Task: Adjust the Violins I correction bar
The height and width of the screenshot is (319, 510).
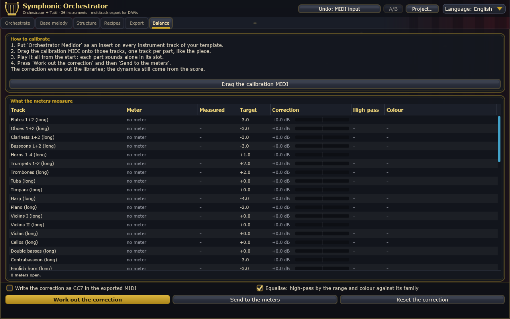Action: coord(322,216)
